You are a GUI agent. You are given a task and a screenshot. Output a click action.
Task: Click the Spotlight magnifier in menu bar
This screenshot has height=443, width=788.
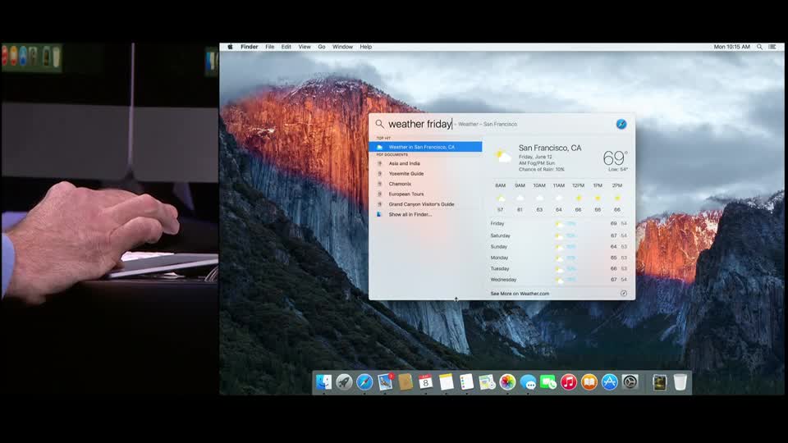(759, 47)
